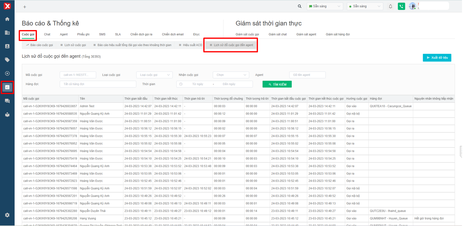Screen dimensions: 463x226
Task: Open the contacts icon in the sidebar
Action: pyautogui.click(x=7, y=46)
